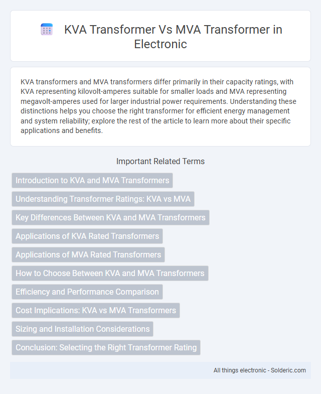Open How to Choose Between KVA and MVA Transformers
This screenshot has height=394, width=321.
point(110,274)
